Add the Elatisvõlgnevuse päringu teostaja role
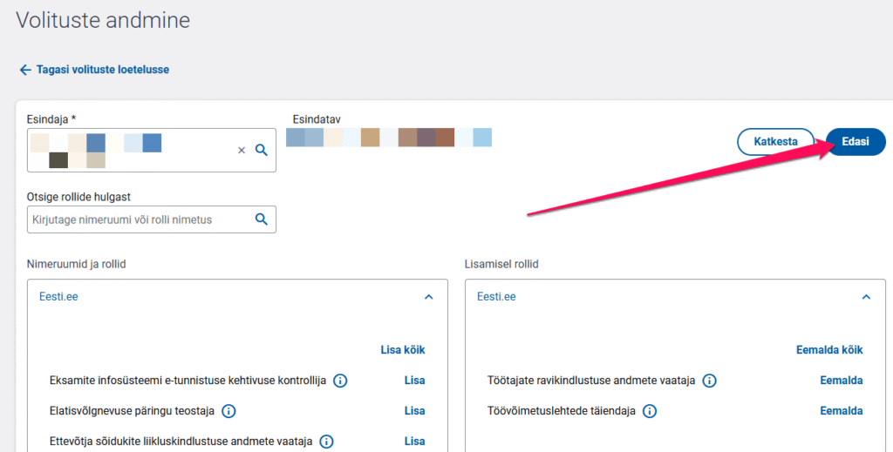 click(414, 411)
